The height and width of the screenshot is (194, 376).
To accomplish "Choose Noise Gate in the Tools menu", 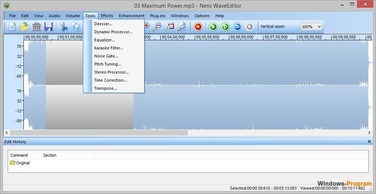I will [106, 56].
